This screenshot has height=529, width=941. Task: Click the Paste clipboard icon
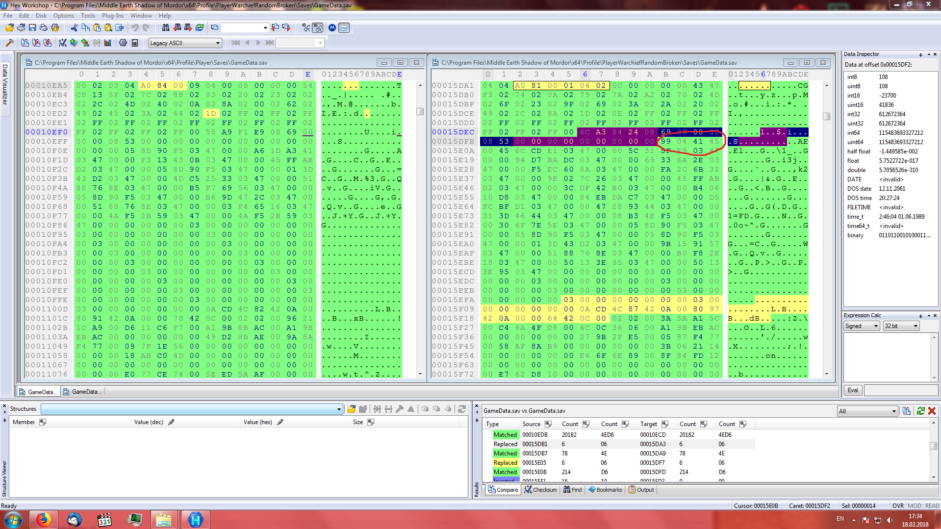[97, 28]
